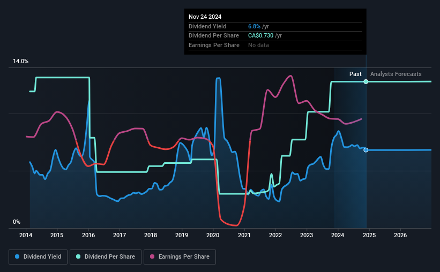Viewport: 440px width, 272px height.
Task: Click the tooltip 'Dividend Yield' row label
Action: point(207,26)
